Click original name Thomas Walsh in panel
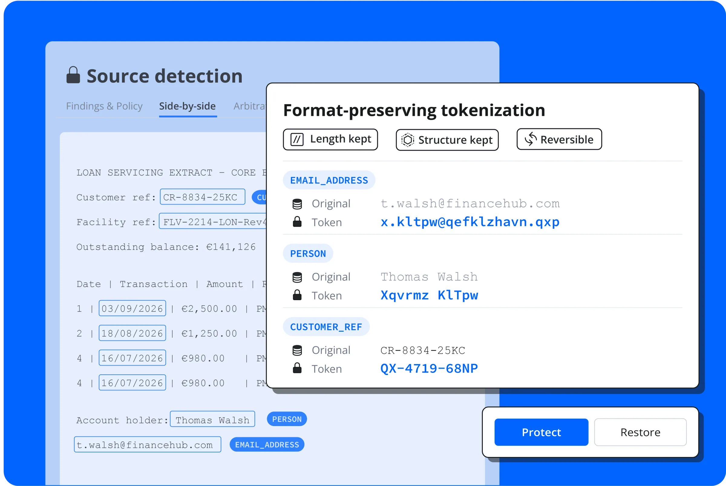This screenshot has width=726, height=486. [x=430, y=277]
